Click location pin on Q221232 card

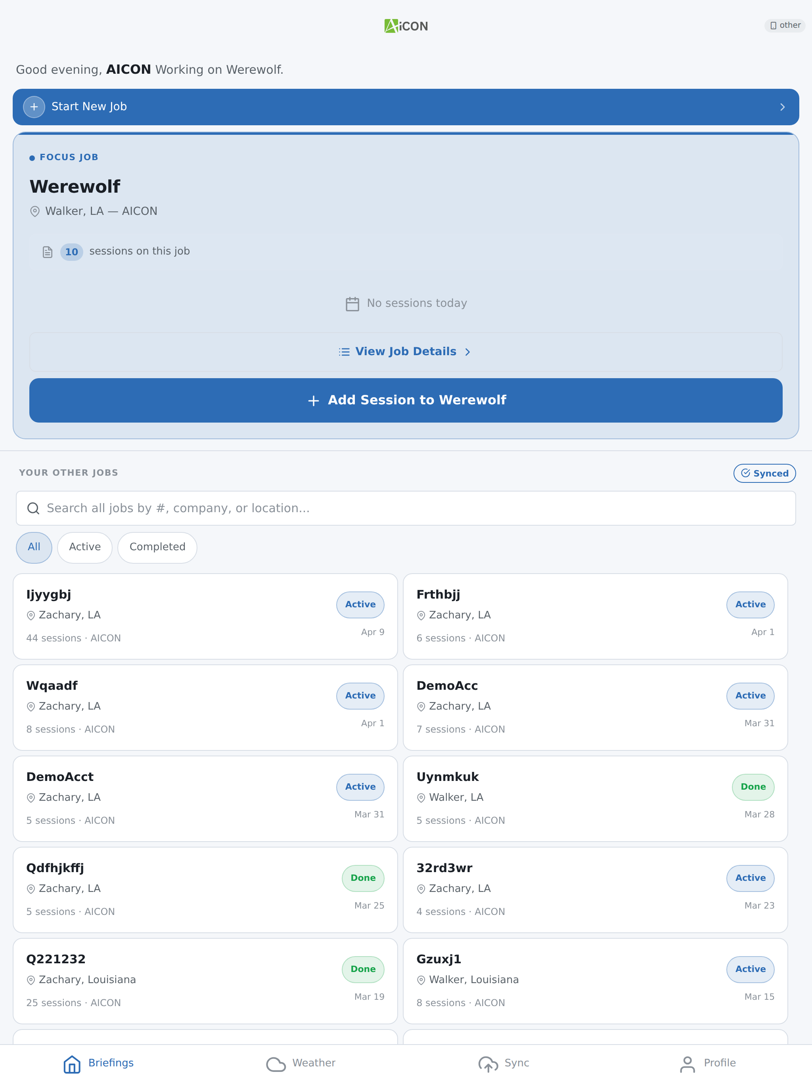point(31,980)
